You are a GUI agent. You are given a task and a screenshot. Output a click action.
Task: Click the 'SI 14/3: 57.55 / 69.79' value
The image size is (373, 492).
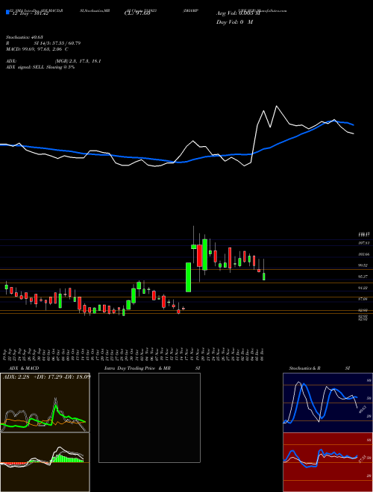(57, 43)
